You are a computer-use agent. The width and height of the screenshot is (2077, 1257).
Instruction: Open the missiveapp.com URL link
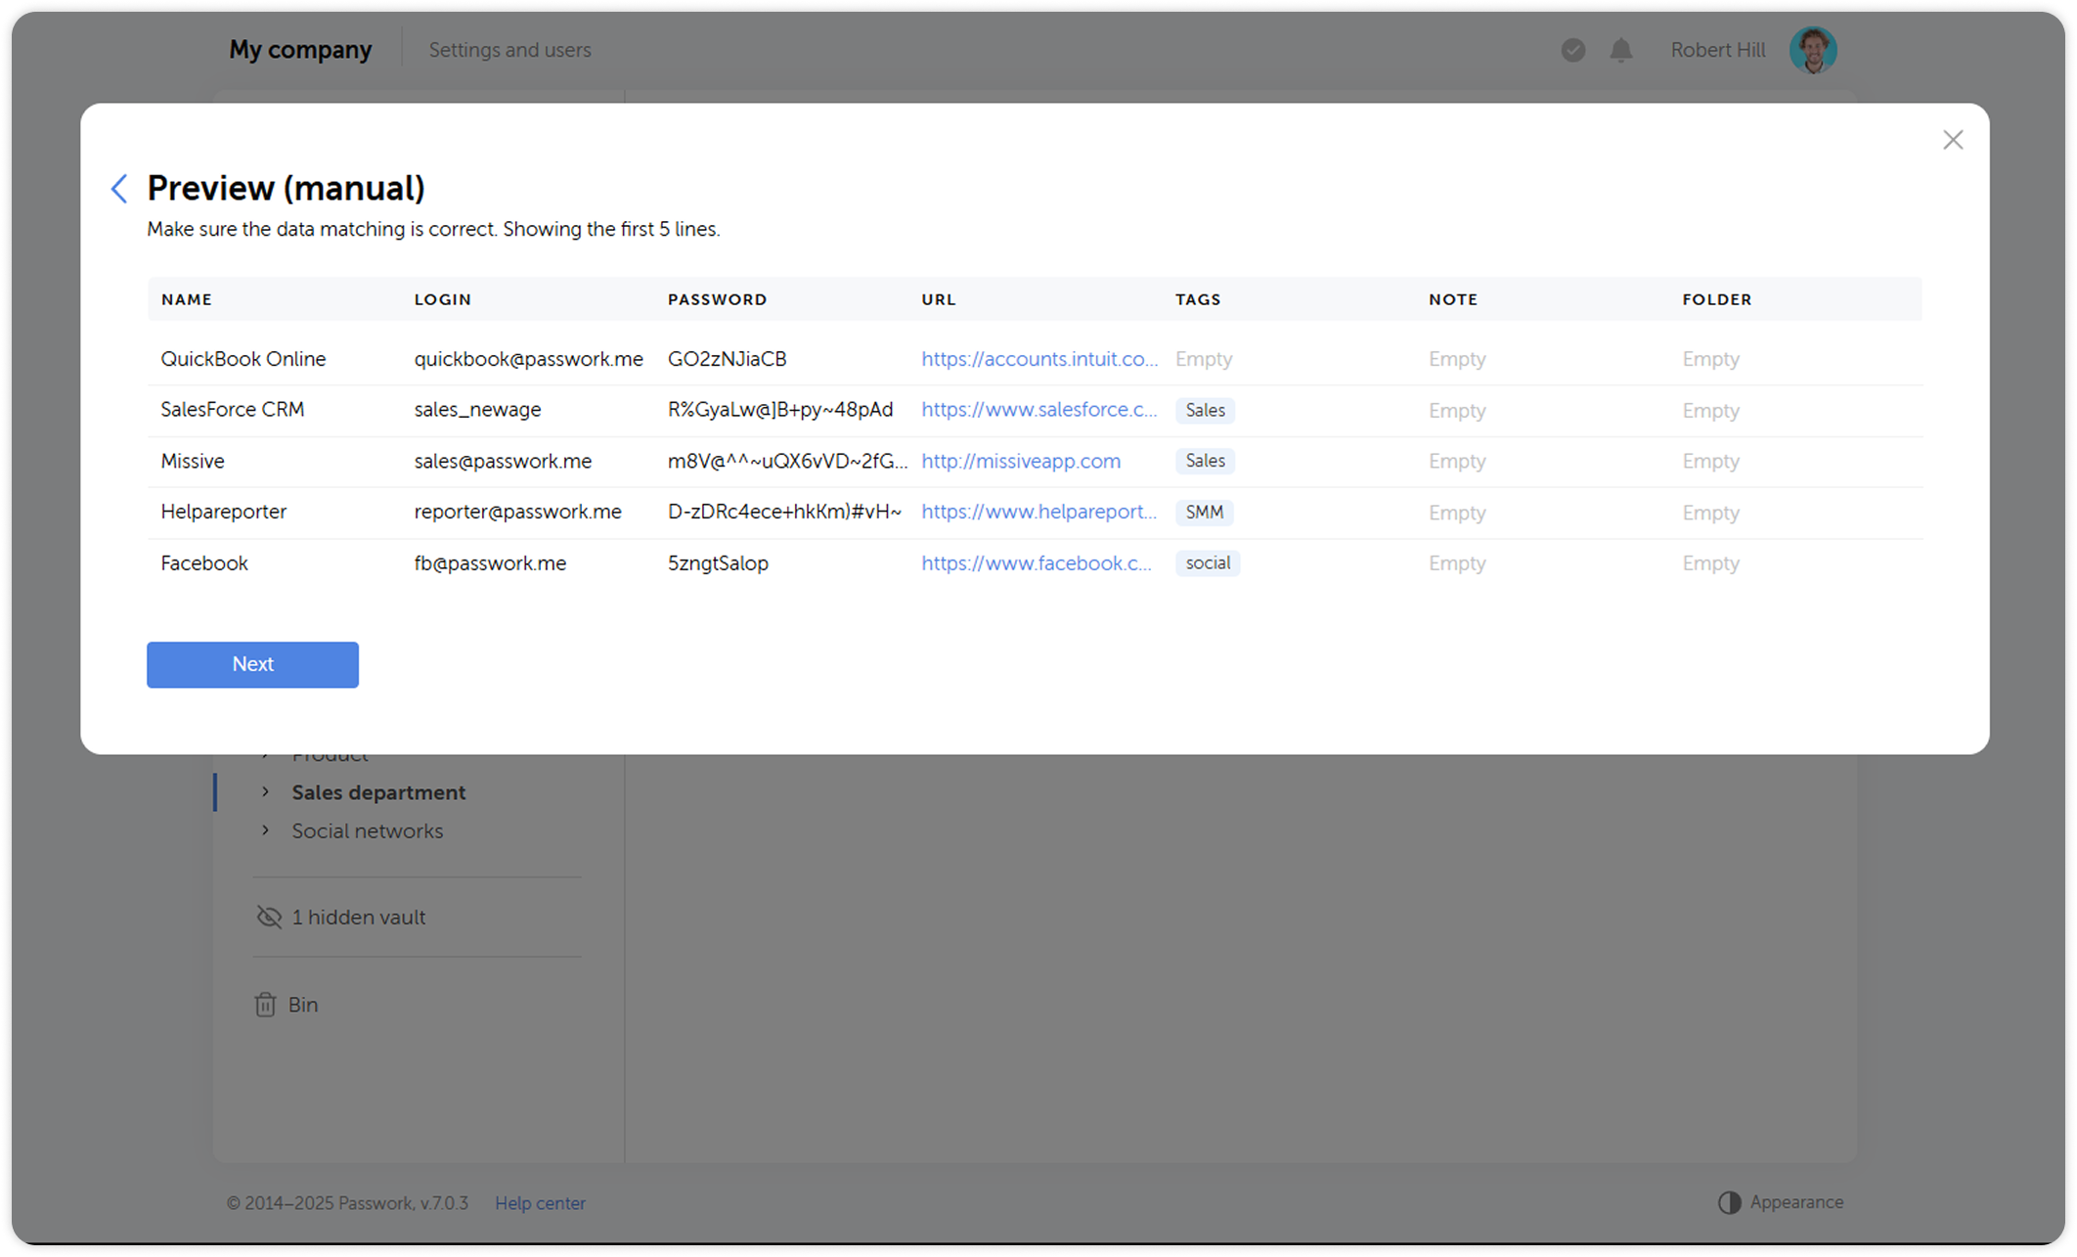point(1021,461)
